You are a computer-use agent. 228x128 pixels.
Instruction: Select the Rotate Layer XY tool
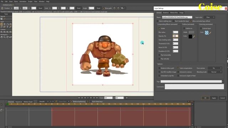pyautogui.click(x=10, y=24)
